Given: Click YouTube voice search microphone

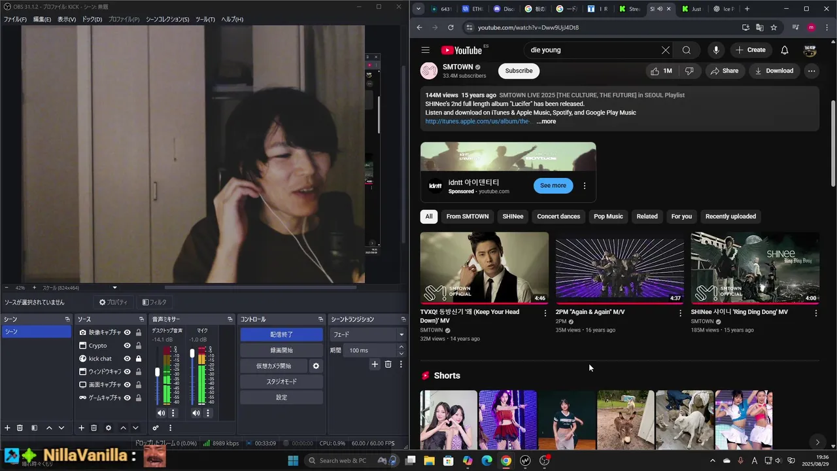Looking at the screenshot, I should (716, 50).
